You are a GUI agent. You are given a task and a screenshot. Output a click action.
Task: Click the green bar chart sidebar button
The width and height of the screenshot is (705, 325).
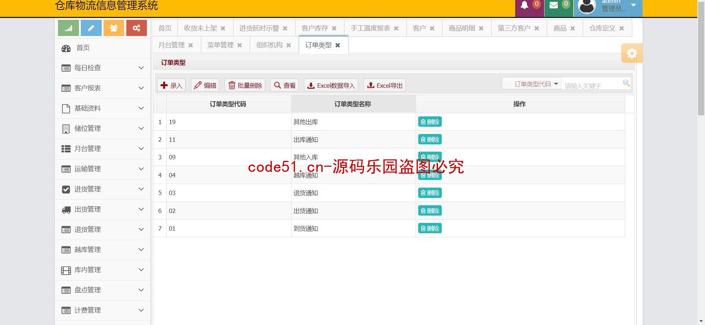pos(68,28)
